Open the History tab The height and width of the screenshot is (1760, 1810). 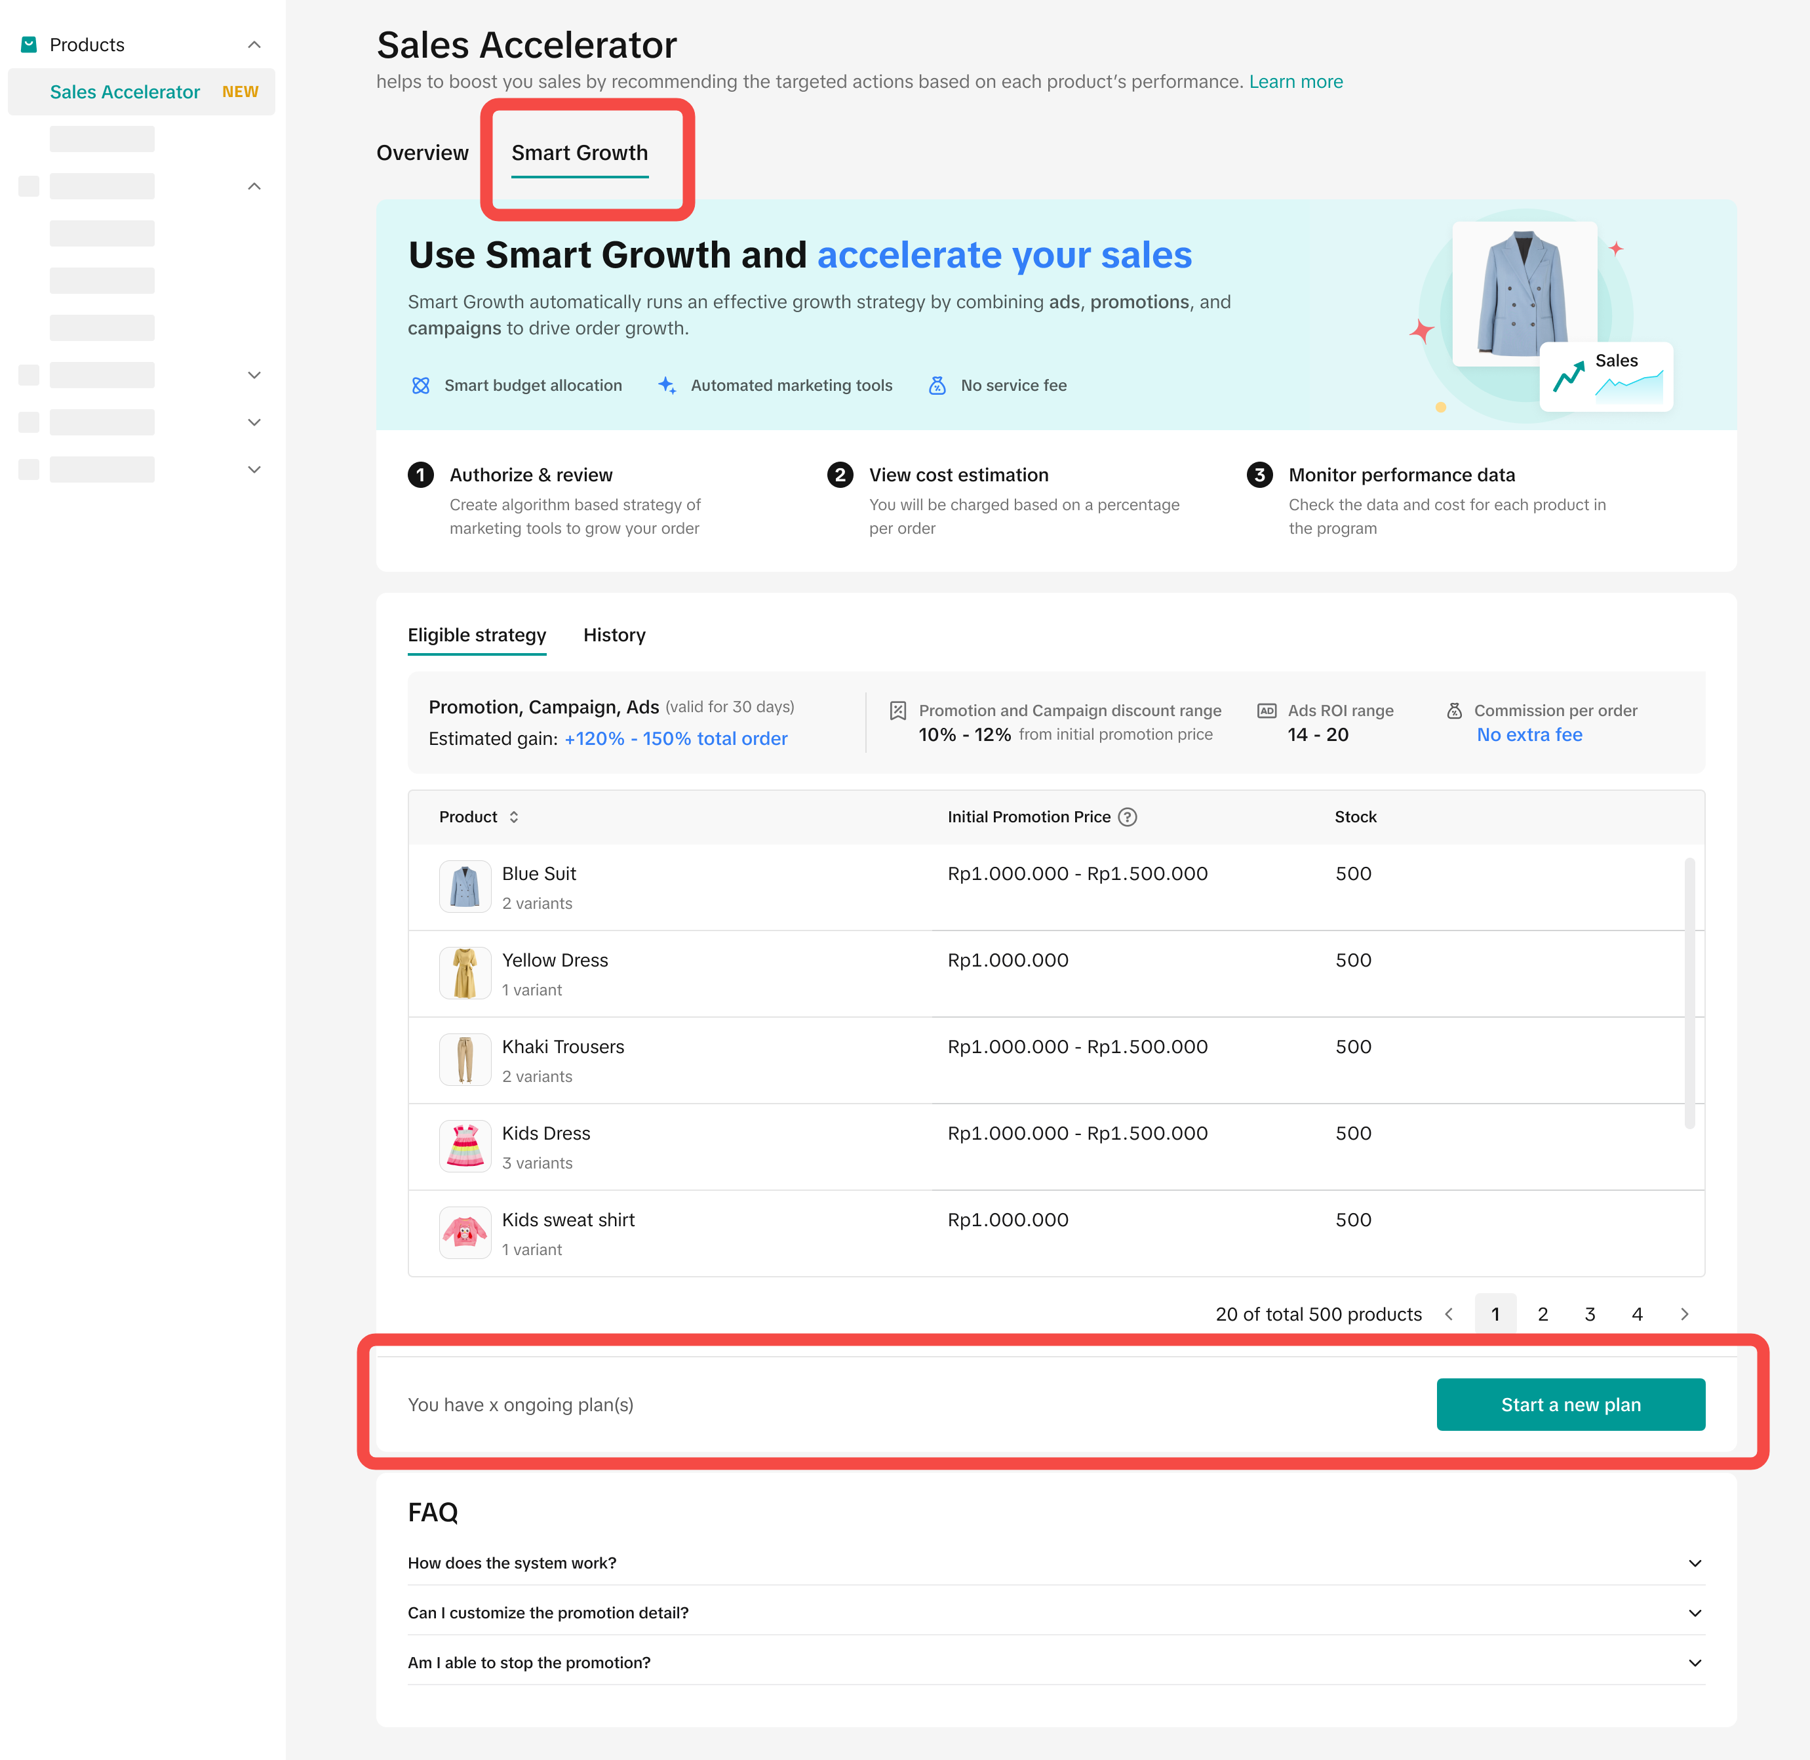[614, 635]
